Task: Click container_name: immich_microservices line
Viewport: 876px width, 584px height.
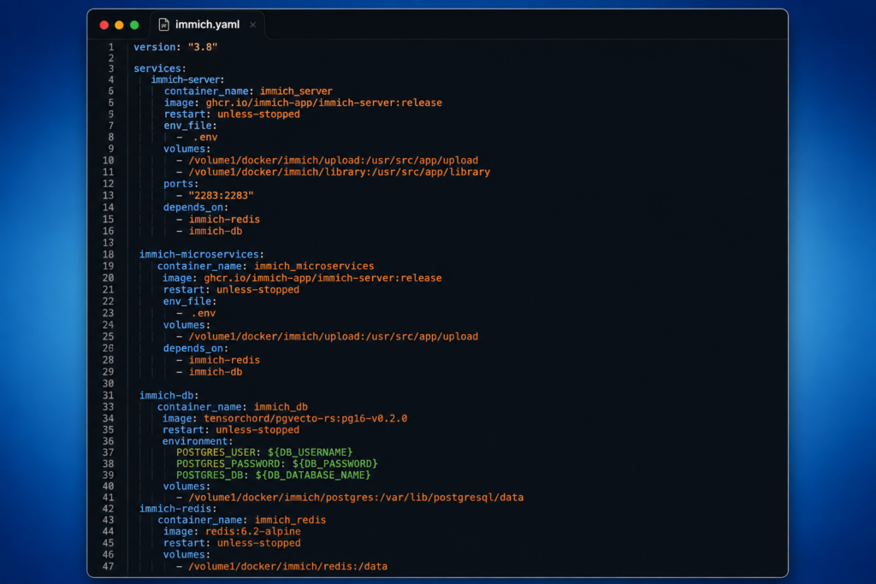Action: coord(265,266)
